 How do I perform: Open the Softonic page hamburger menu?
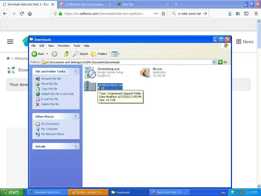coord(10,42)
